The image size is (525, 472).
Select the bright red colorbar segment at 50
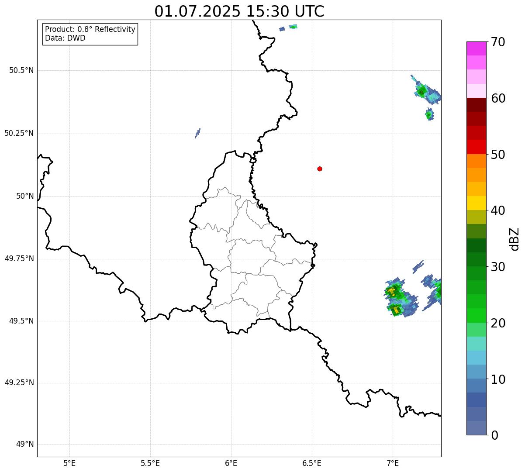pos(476,147)
